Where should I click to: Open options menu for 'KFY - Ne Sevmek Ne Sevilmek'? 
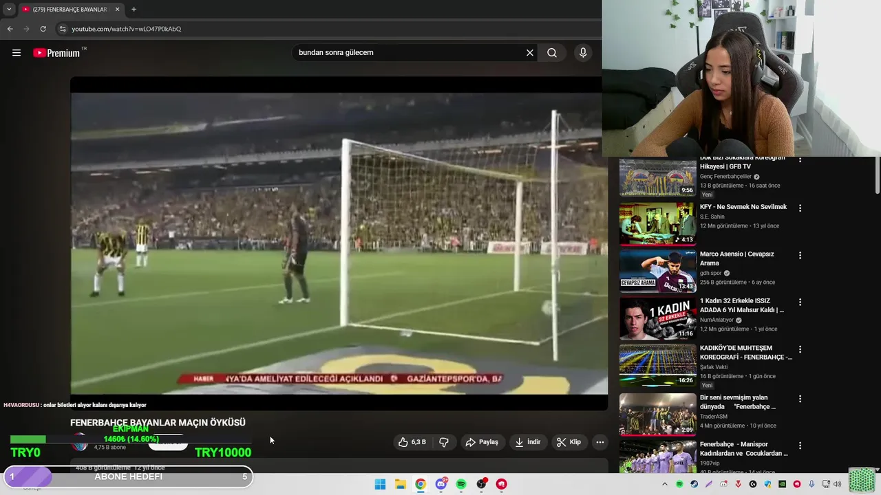pos(800,208)
